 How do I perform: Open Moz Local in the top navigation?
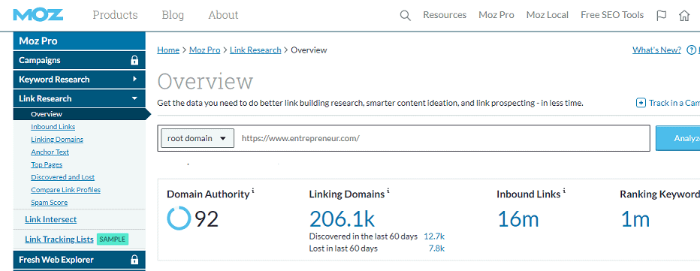click(x=548, y=15)
